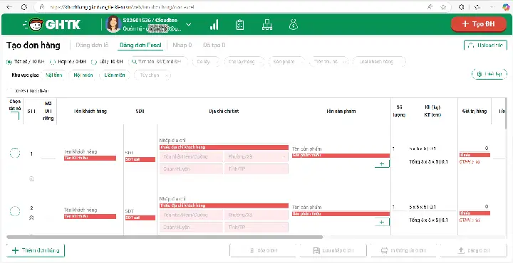Click Tòa nhà/Hẻm/Đường field in order 1

point(191,157)
